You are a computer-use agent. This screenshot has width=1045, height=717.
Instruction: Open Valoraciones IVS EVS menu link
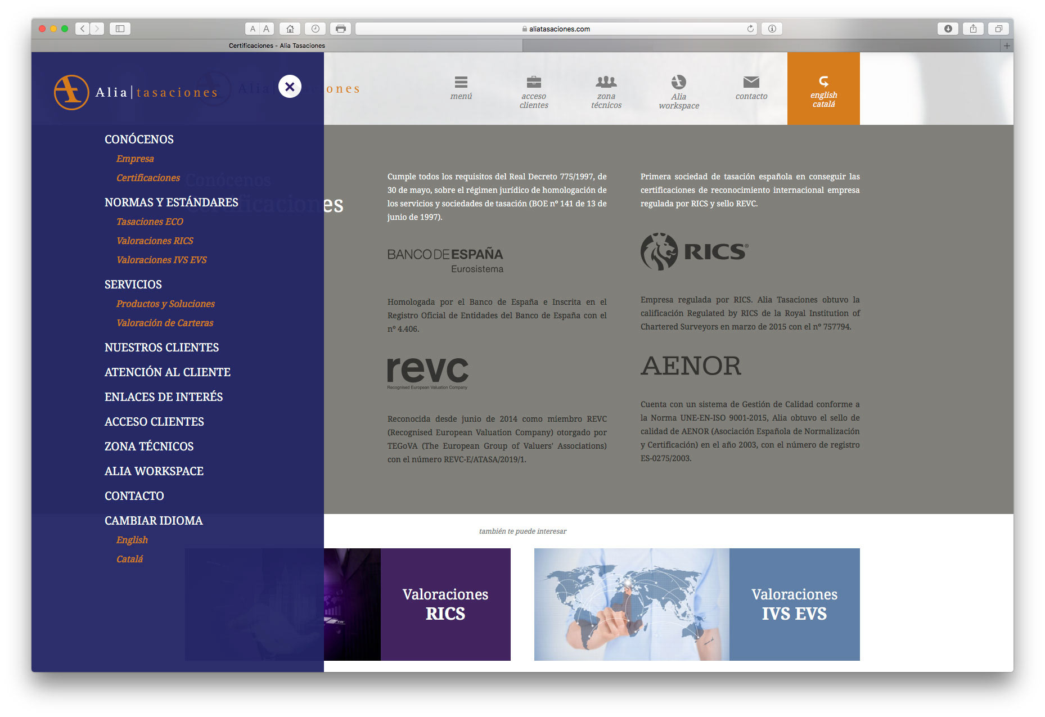[161, 260]
